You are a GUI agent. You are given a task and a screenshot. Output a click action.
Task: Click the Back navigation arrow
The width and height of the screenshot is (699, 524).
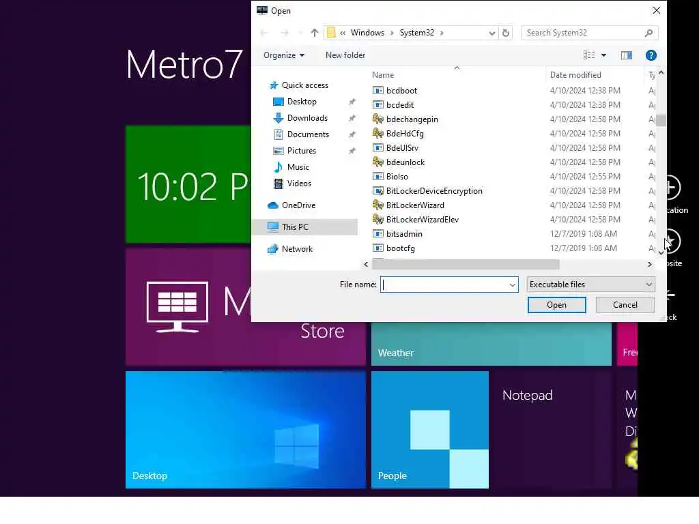[264, 33]
